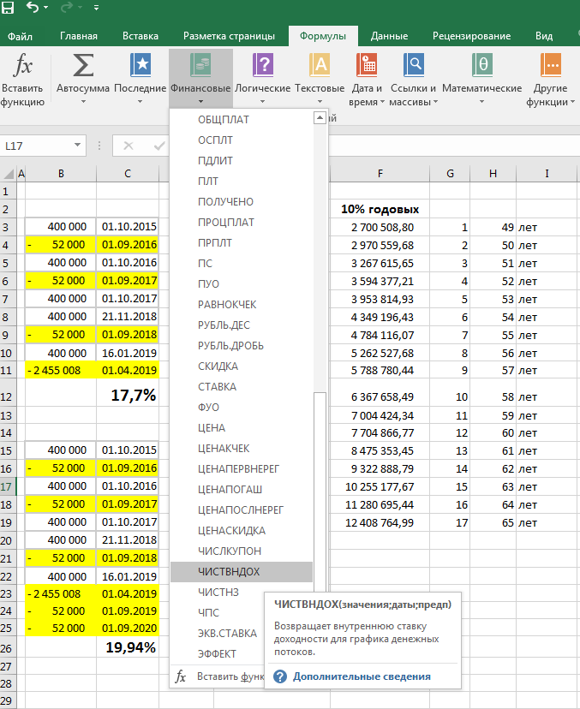Open the Name Box dropdown arrow
The width and height of the screenshot is (580, 709).
(x=77, y=146)
